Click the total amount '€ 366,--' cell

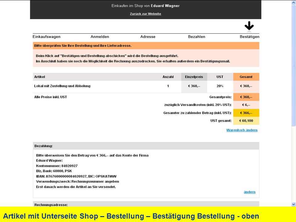pos(246,113)
